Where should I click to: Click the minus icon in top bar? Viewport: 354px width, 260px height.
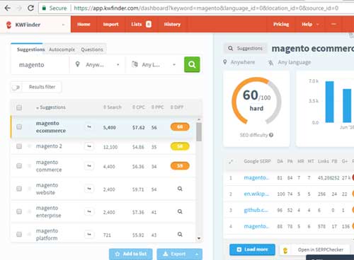point(333,24)
